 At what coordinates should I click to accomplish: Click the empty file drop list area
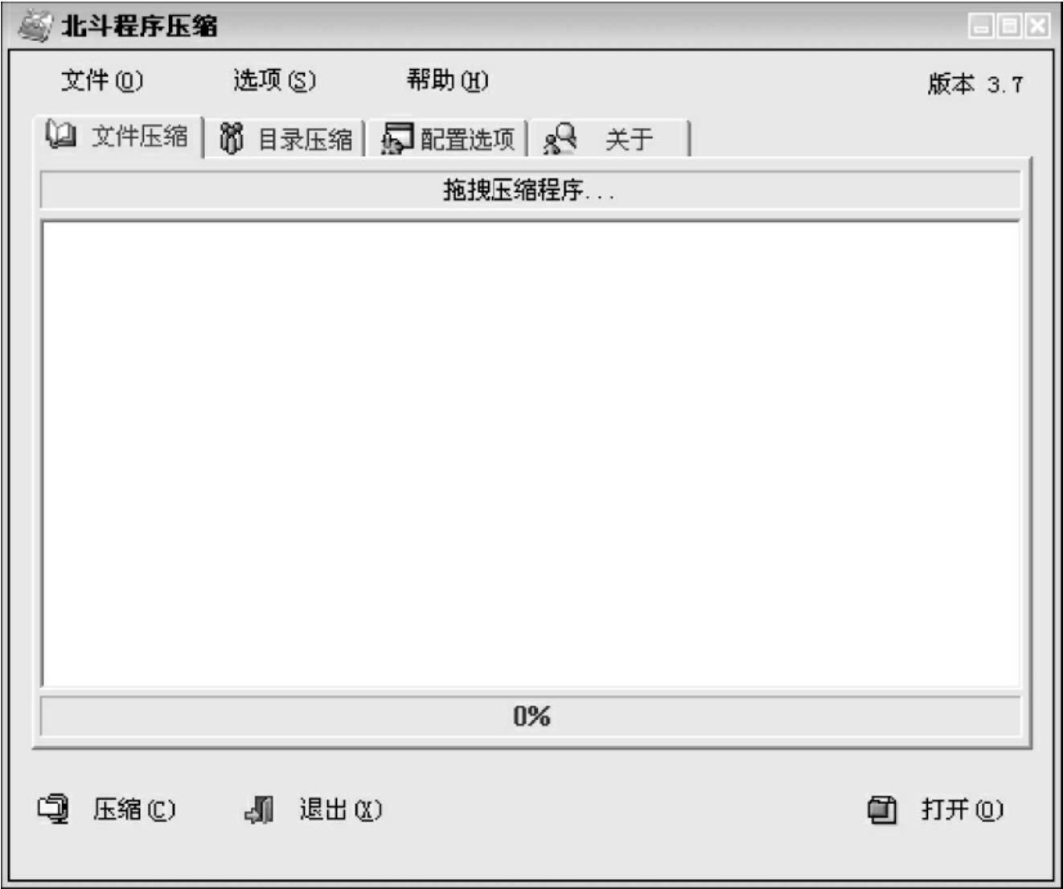(531, 453)
